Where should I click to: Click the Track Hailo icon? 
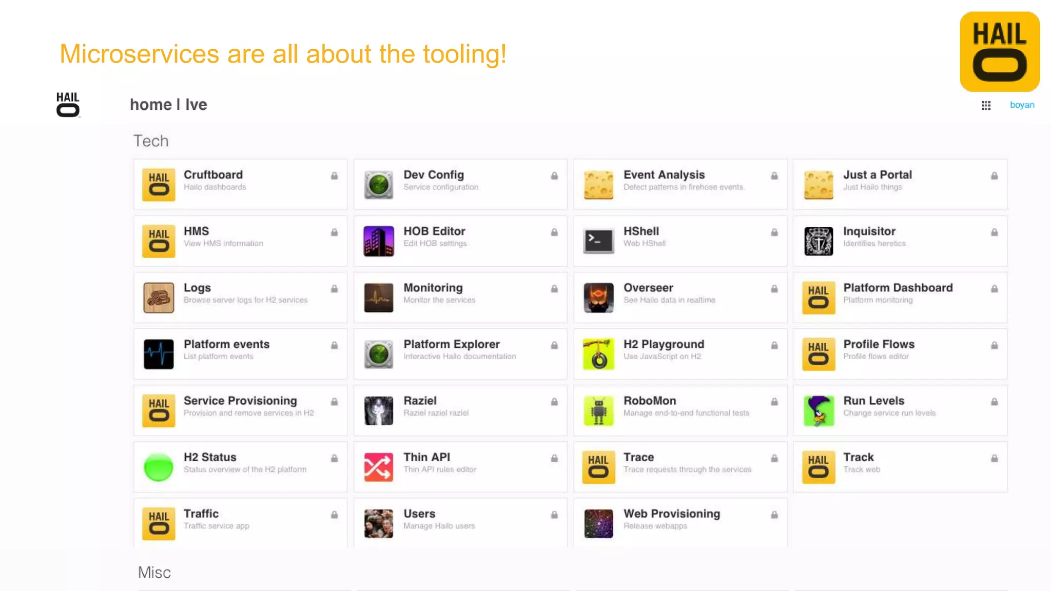(x=819, y=467)
